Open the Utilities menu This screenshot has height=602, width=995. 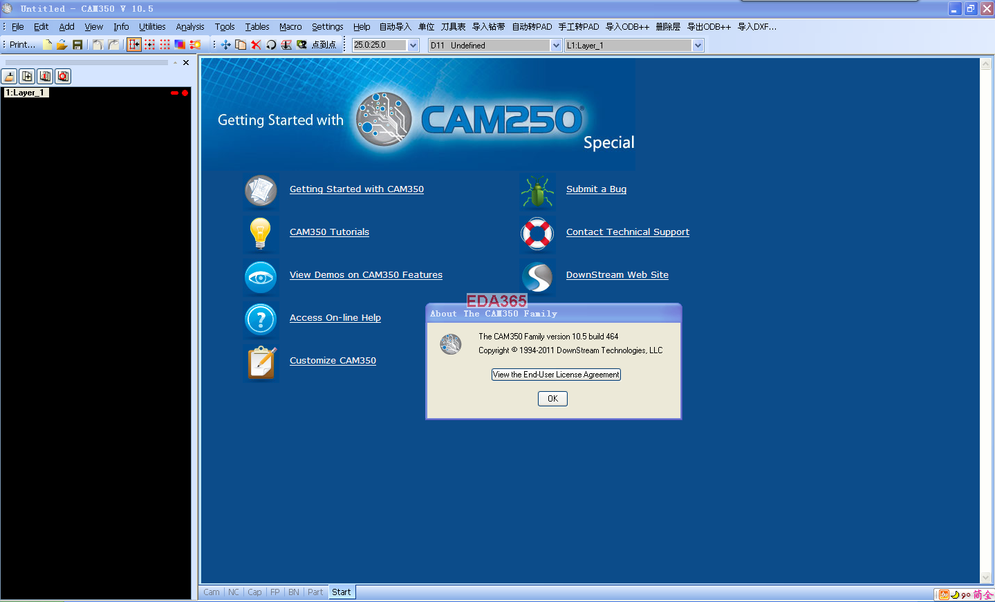coord(152,27)
